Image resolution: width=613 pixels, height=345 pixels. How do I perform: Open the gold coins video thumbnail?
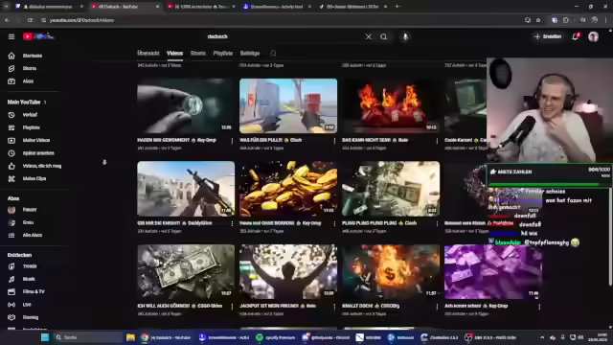point(288,189)
